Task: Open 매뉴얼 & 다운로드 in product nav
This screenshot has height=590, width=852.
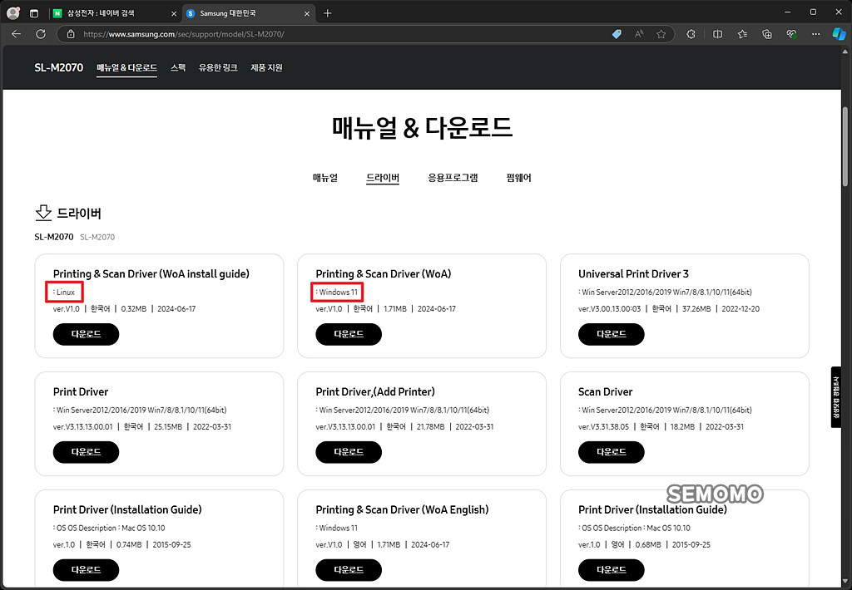Action: [x=126, y=68]
